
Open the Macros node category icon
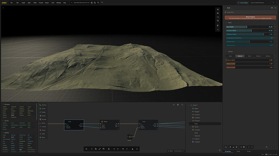pyautogui.click(x=40, y=138)
